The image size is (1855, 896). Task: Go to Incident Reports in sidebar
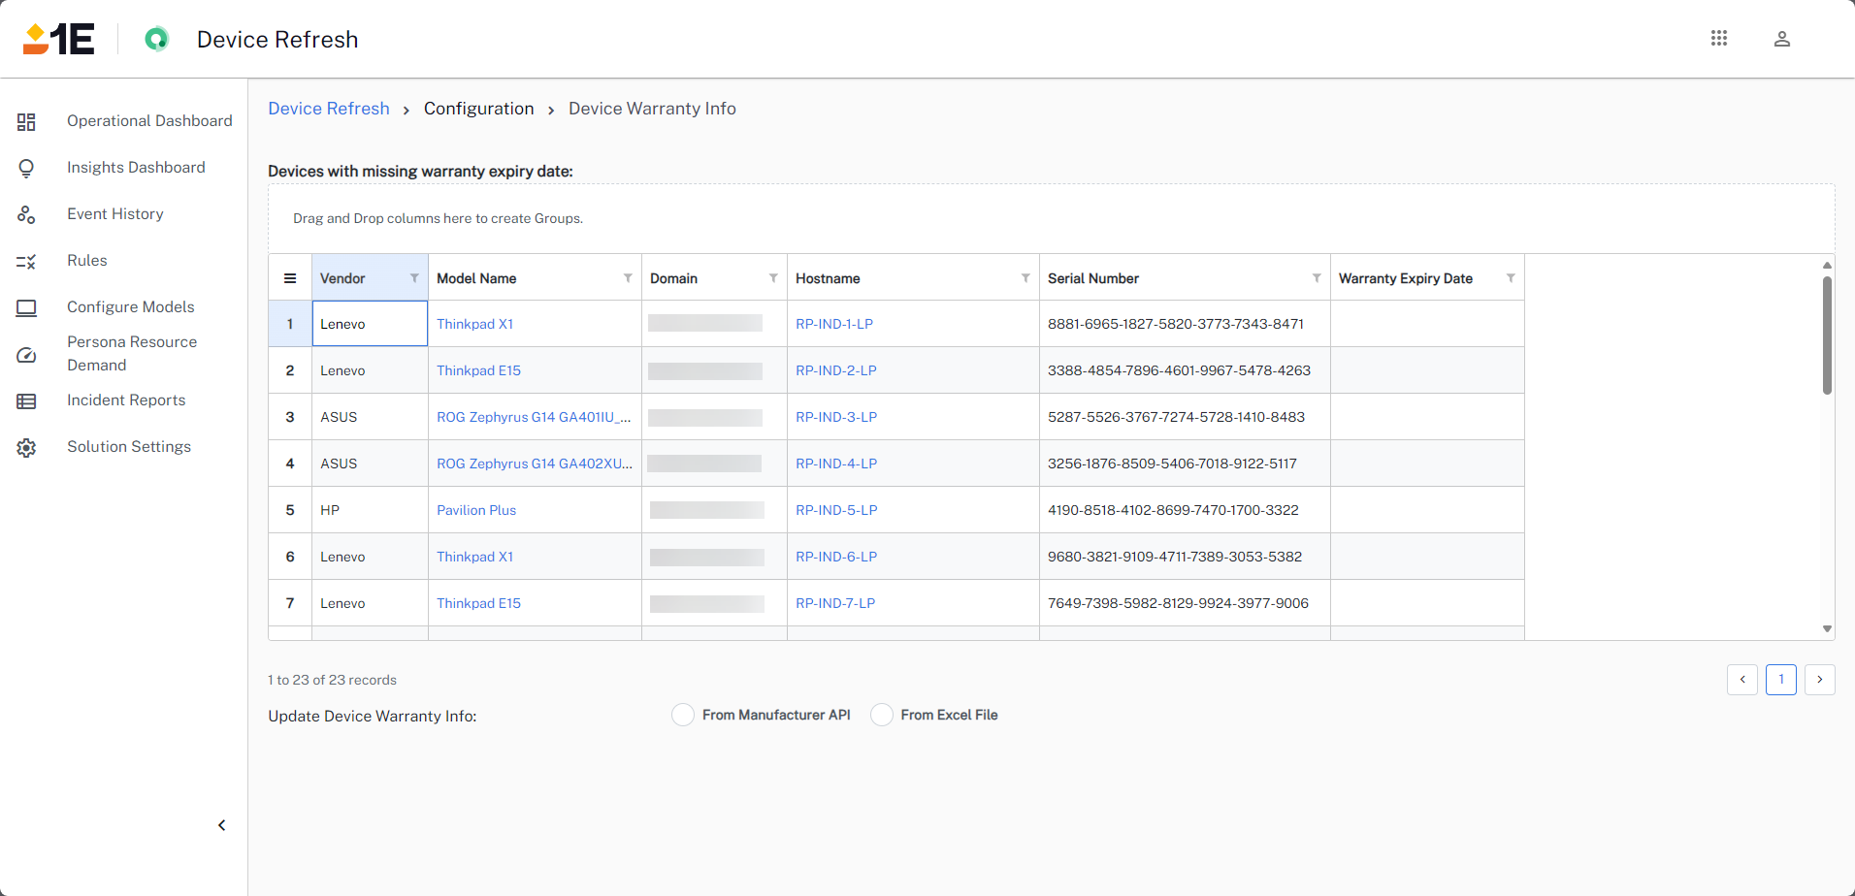click(126, 400)
